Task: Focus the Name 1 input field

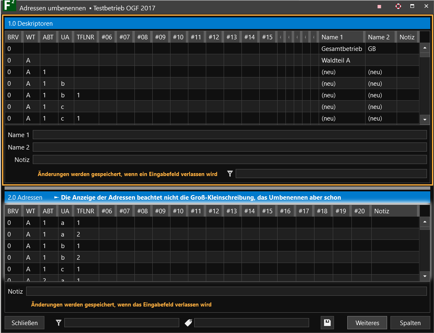Action: 229,135
